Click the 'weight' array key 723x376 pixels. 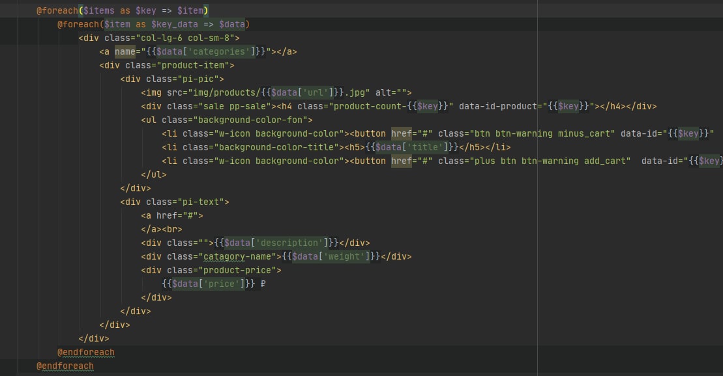(344, 256)
